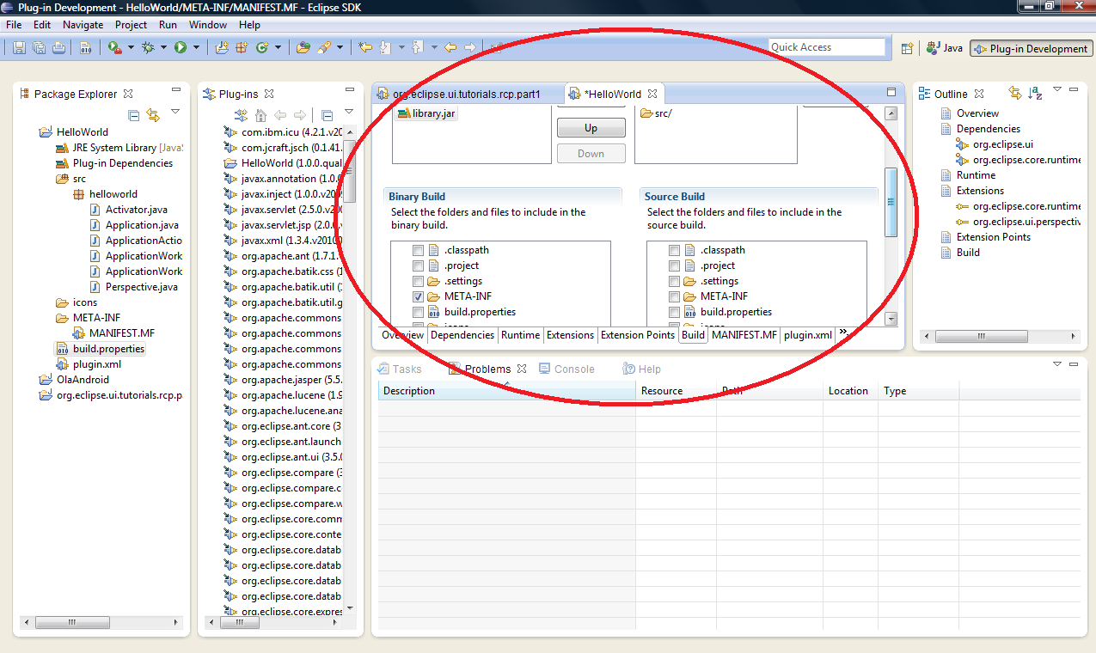1096x653 pixels.
Task: Click the Save All toolbar icon
Action: point(40,47)
